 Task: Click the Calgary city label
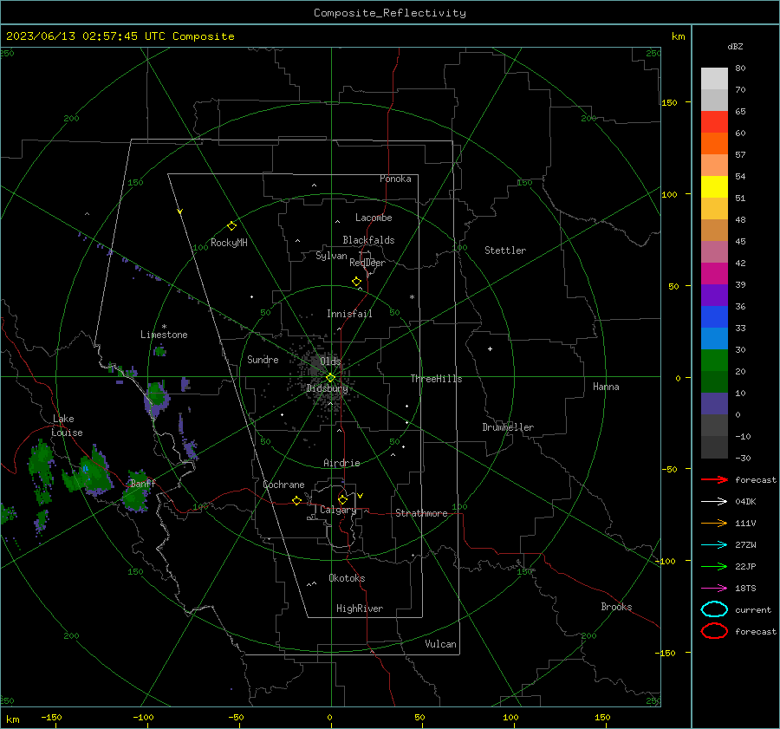tap(338, 510)
